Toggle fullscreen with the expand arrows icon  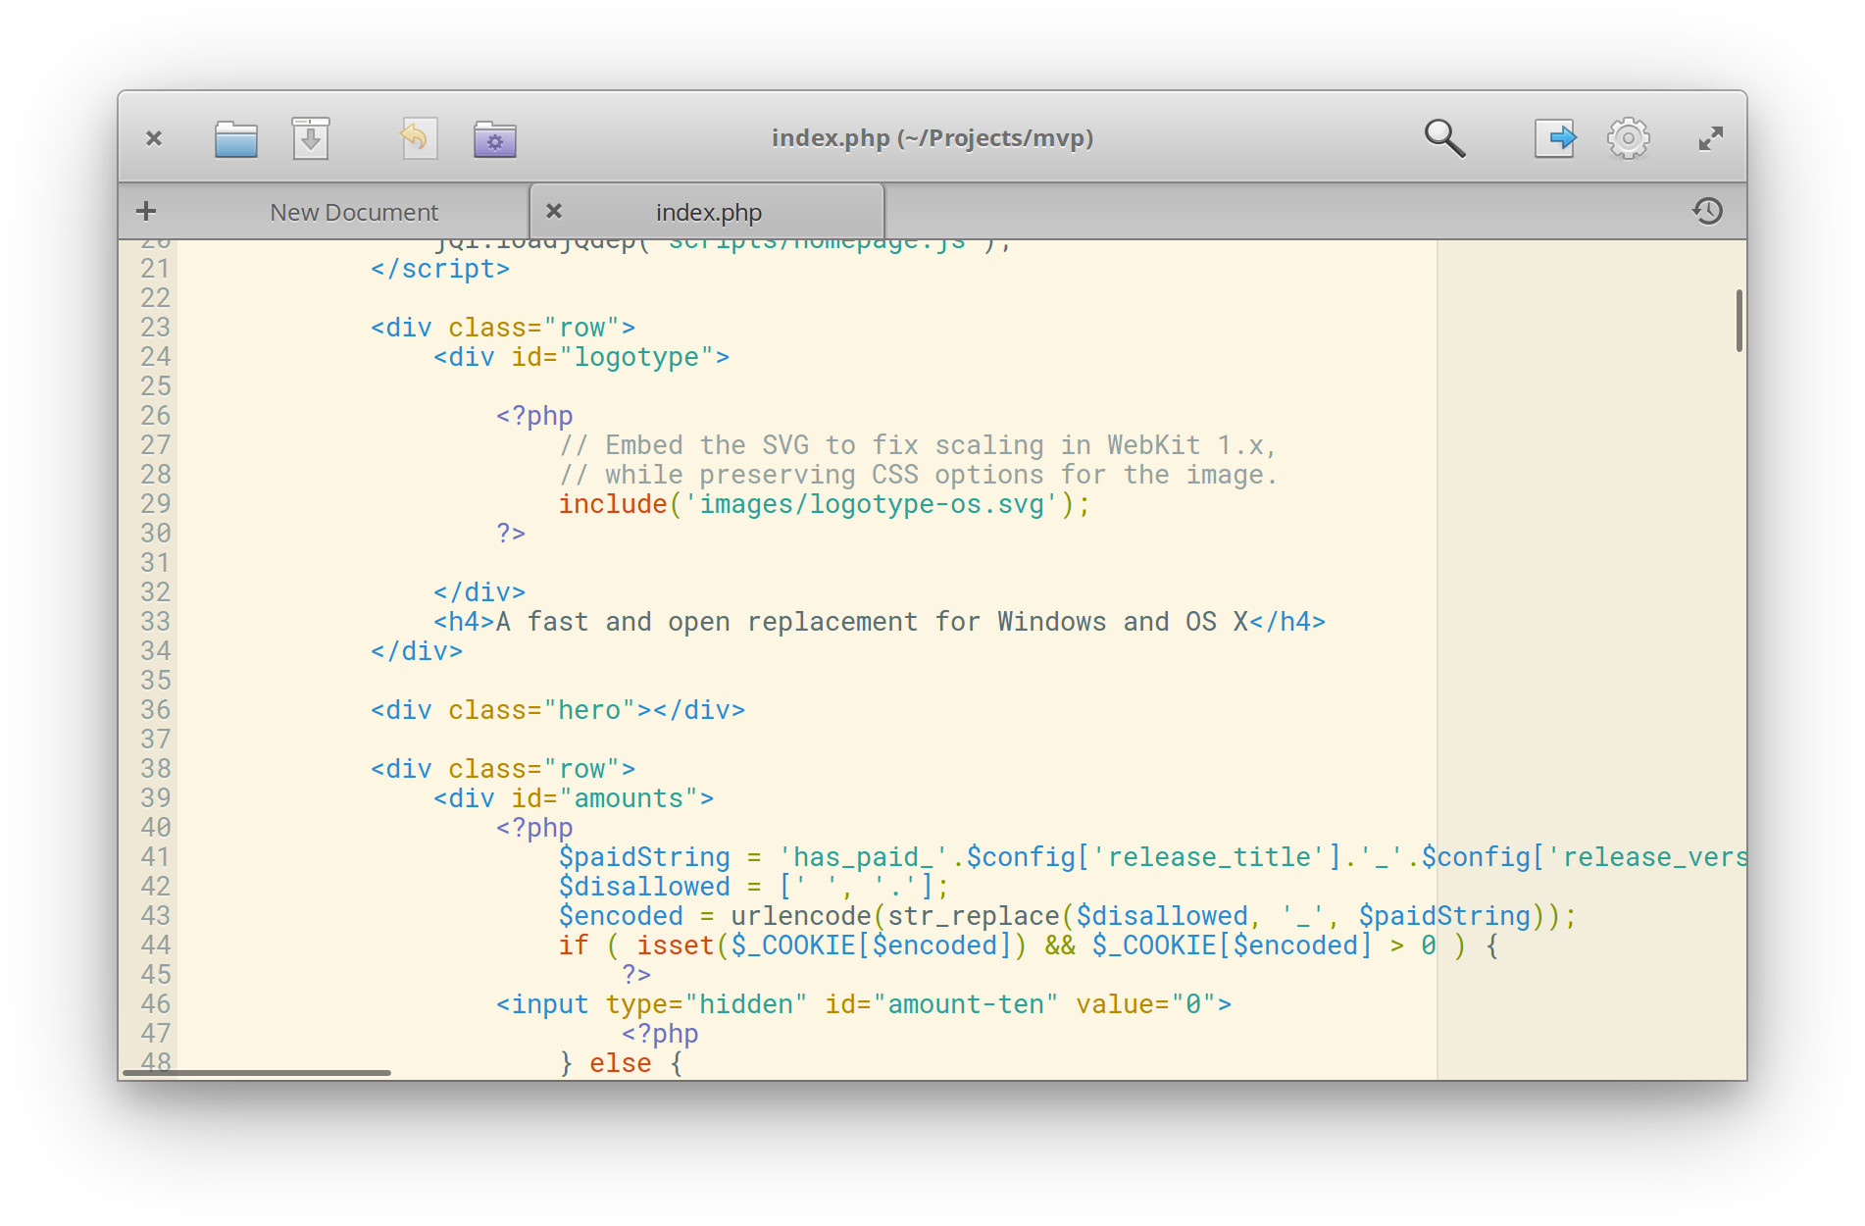pyautogui.click(x=1710, y=138)
